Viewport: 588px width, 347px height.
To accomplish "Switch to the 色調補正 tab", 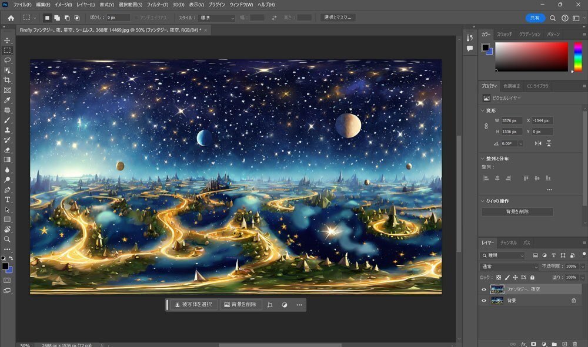I will pyautogui.click(x=512, y=86).
